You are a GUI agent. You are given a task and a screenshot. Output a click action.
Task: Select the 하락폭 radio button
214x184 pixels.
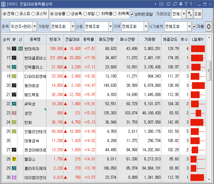point(115,14)
